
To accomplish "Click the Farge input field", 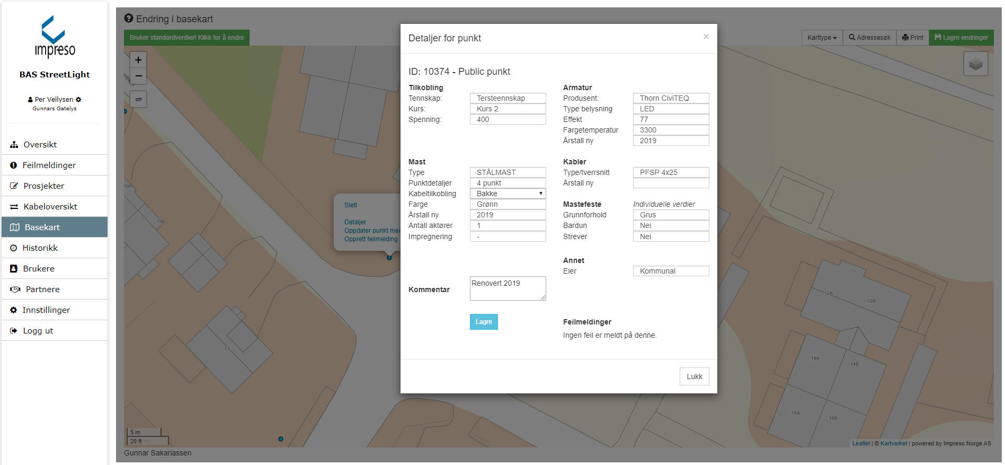I will coord(508,204).
